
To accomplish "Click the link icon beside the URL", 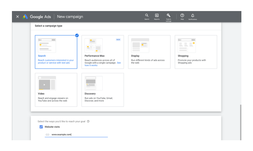I will click(x=47, y=135).
